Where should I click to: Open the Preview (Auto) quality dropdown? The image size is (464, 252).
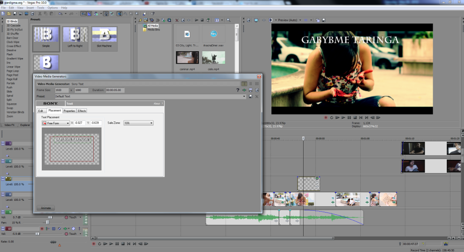[x=300, y=20]
